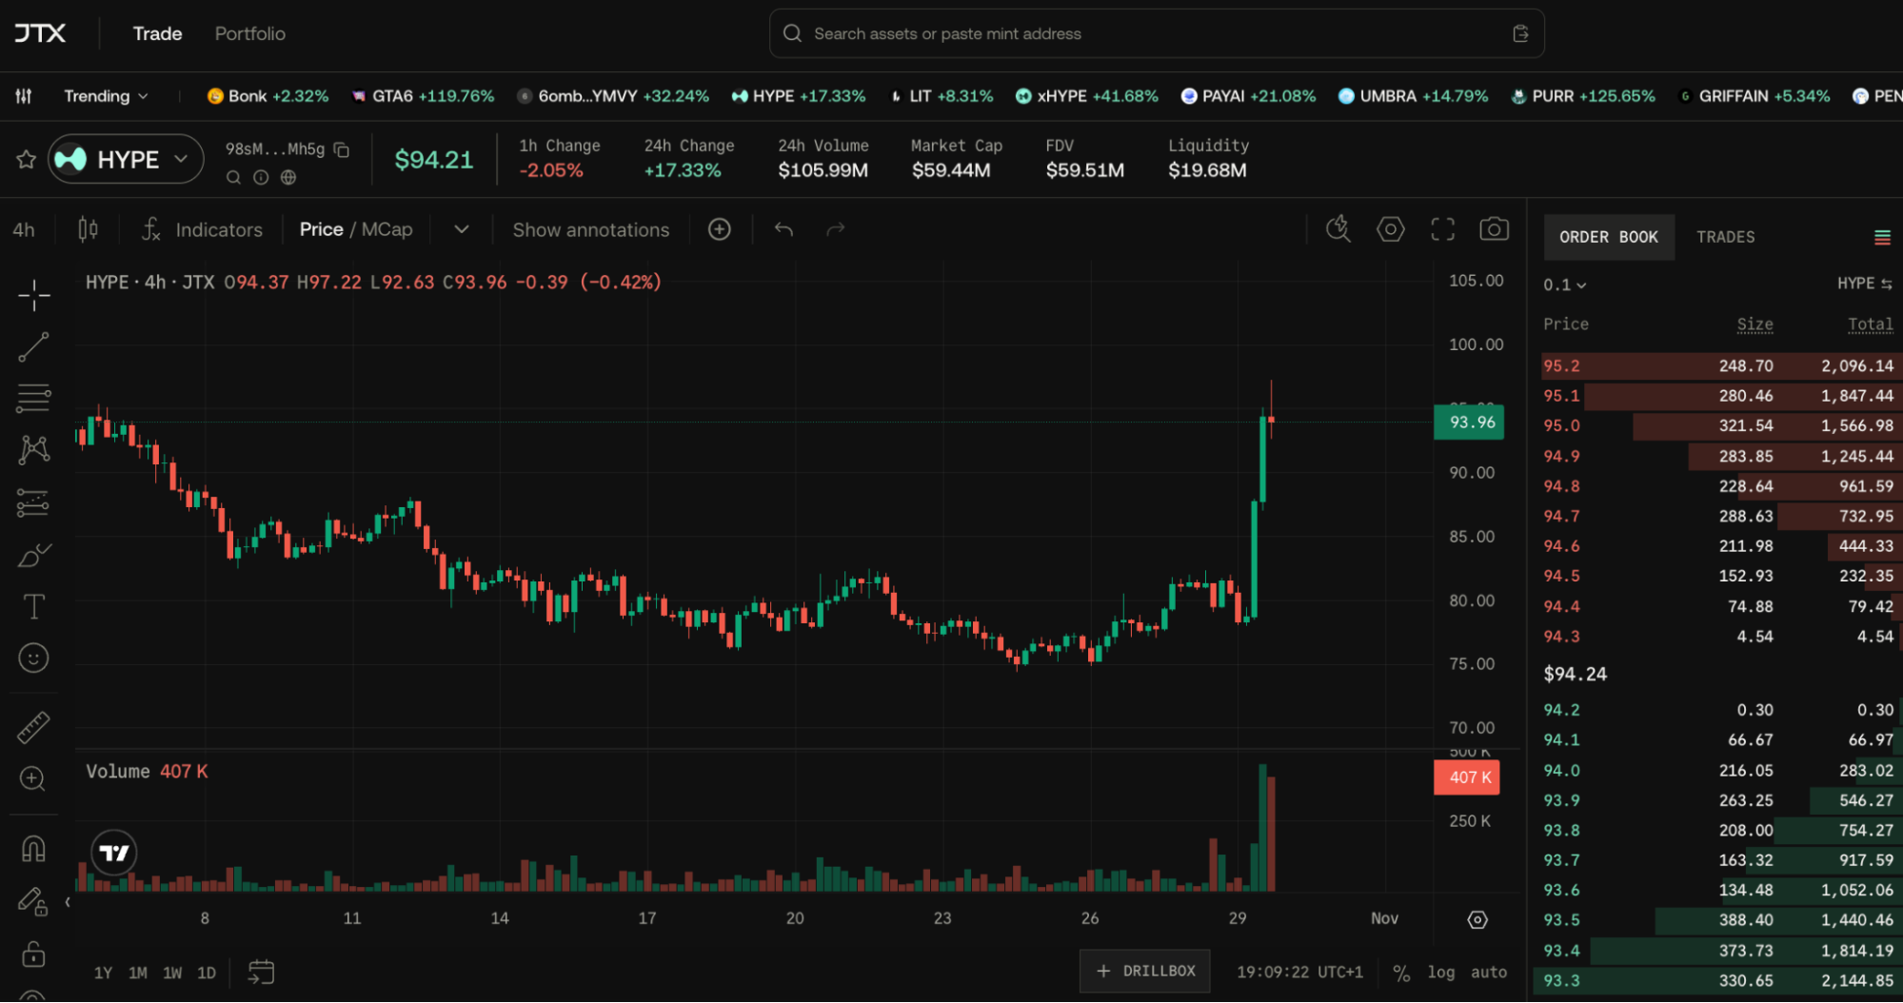Toggle percentage scale on price axis
The height and width of the screenshot is (1003, 1903).
pos(1401,973)
